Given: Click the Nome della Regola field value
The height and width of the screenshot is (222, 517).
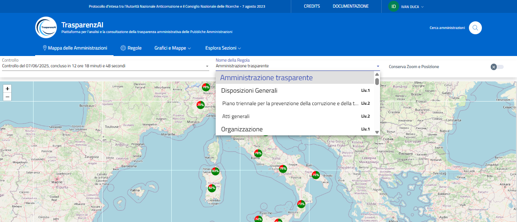Looking at the screenshot, I should [242, 66].
